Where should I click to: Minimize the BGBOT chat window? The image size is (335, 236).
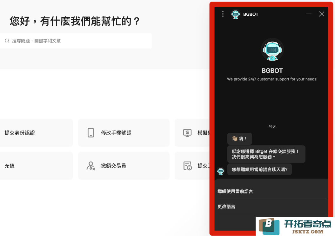click(x=309, y=14)
